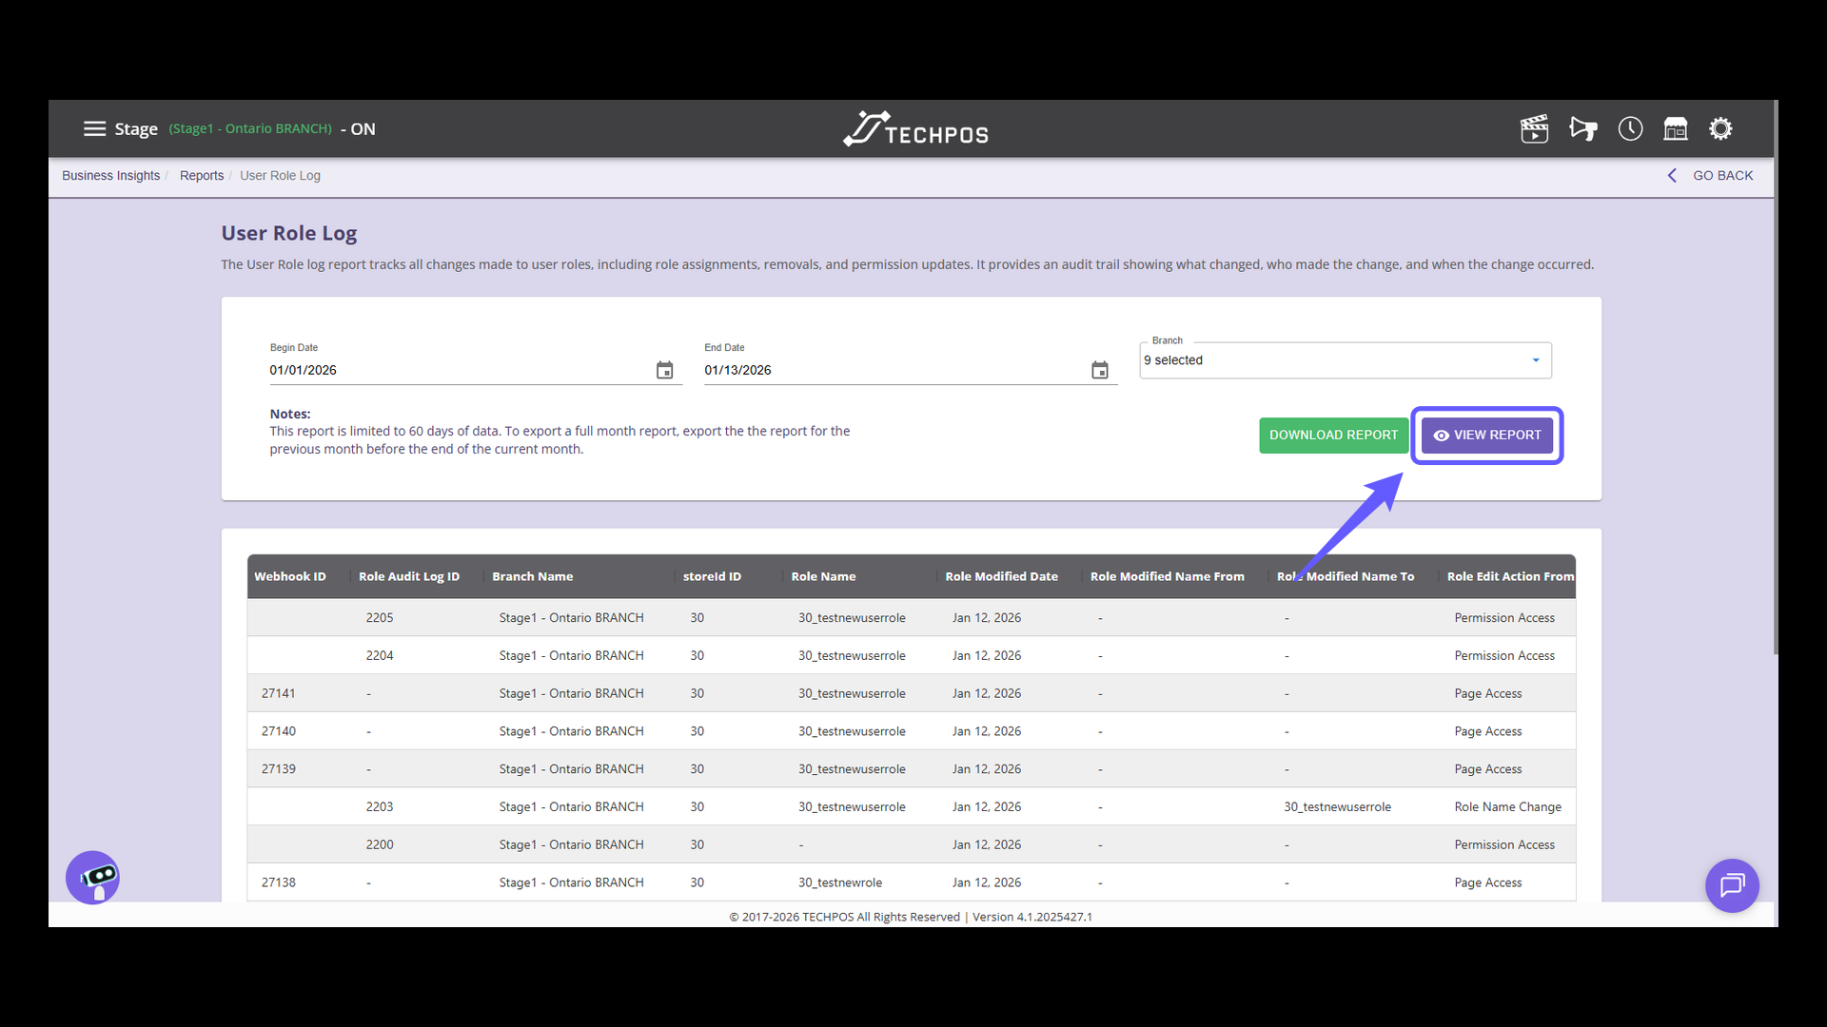Screen dimensions: 1827x1027
Task: Open the video tutorials clapperboard icon
Action: [x=1534, y=128]
